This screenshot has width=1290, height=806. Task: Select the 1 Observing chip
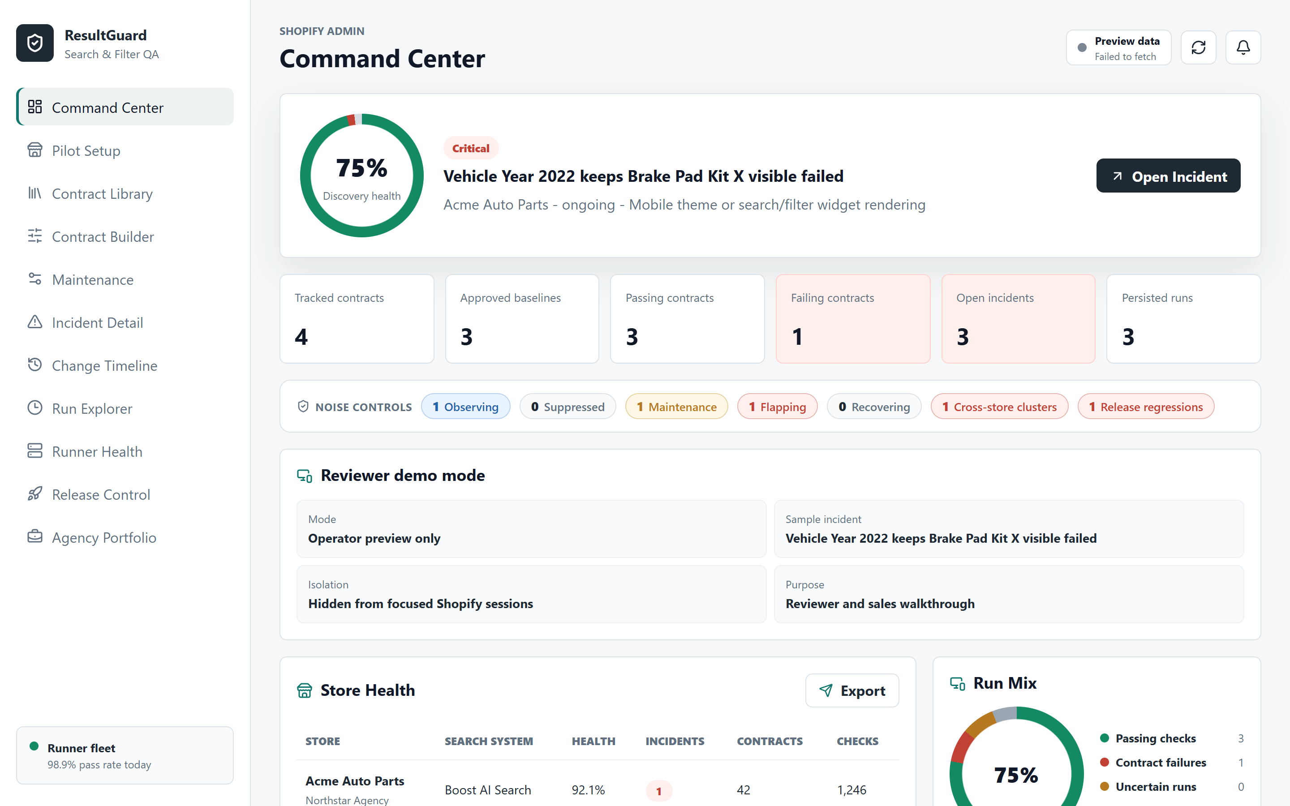pyautogui.click(x=465, y=407)
